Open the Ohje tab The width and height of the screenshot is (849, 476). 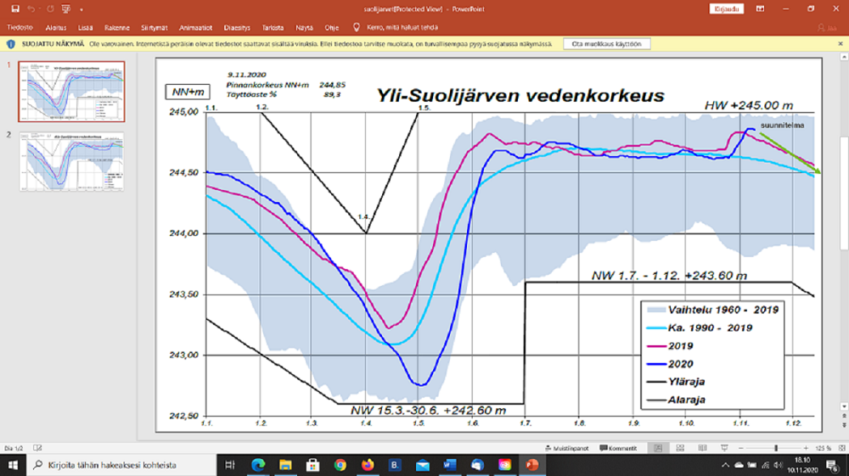(x=332, y=28)
